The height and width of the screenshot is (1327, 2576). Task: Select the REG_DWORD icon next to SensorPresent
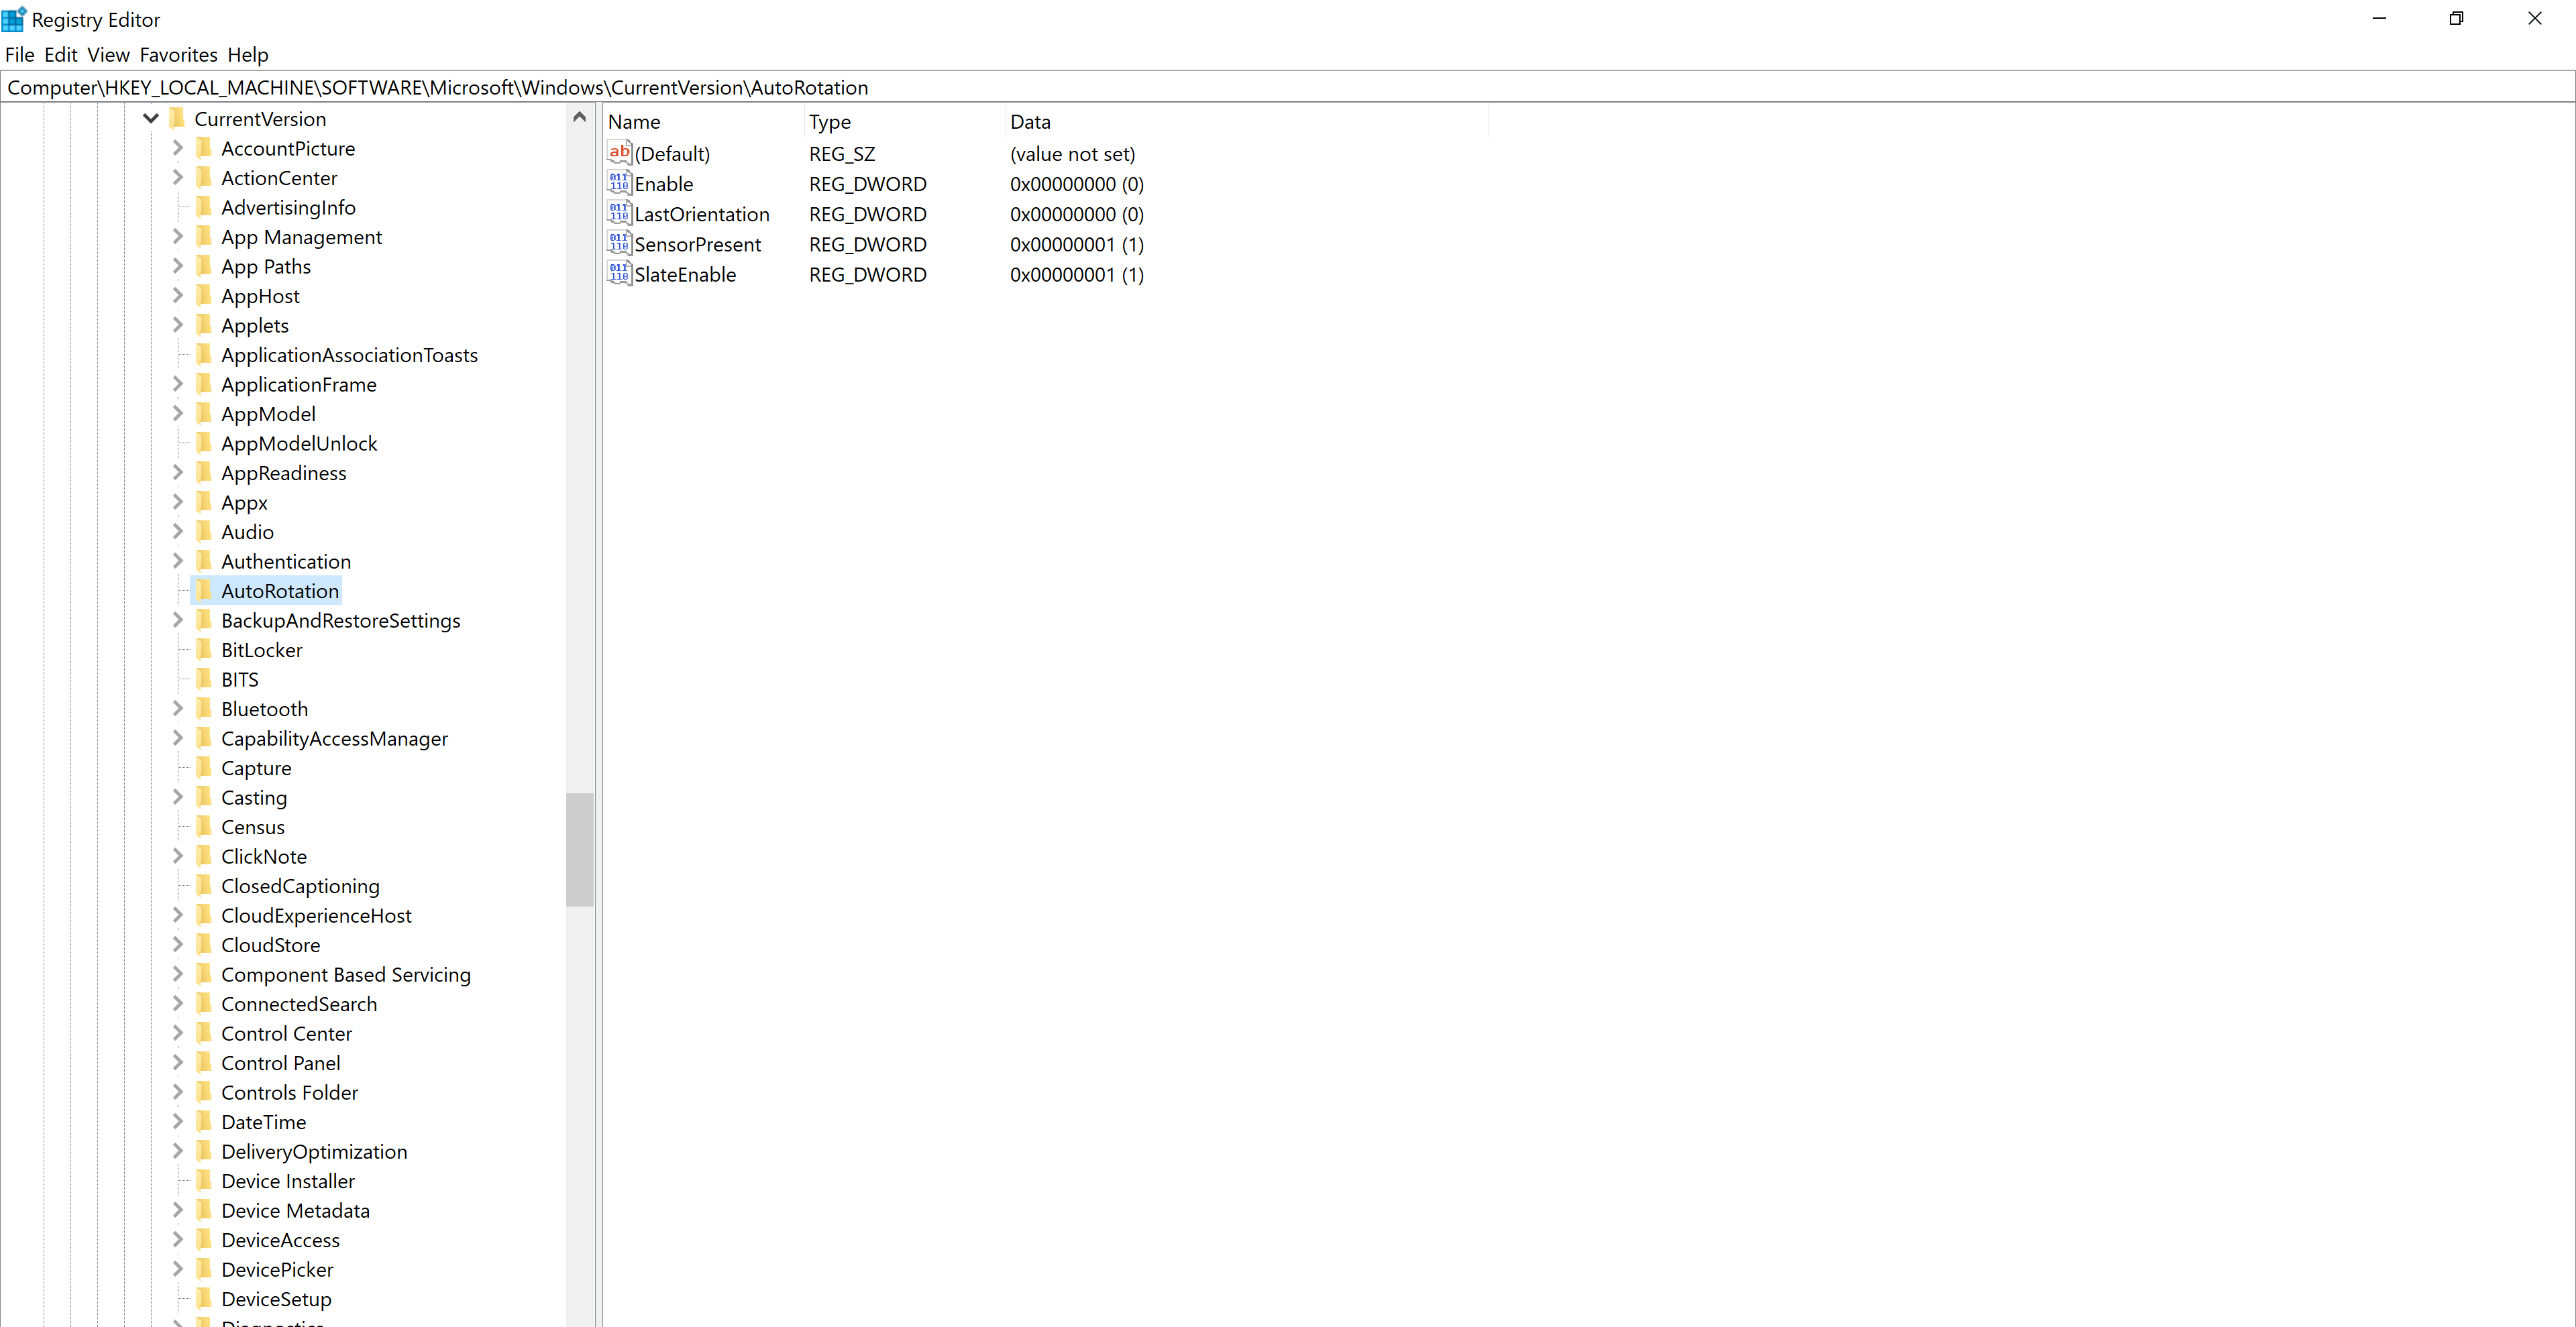[x=618, y=244]
